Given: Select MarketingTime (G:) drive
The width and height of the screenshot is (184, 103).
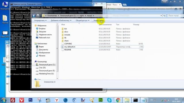Looking at the screenshot, I should click(x=46, y=74).
